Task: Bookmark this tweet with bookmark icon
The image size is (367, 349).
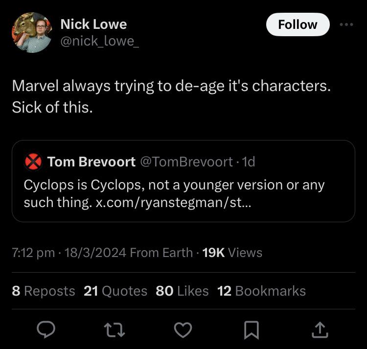Action: tap(251, 330)
